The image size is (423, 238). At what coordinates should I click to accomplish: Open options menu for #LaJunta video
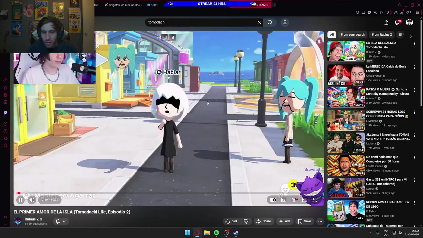tap(414, 135)
